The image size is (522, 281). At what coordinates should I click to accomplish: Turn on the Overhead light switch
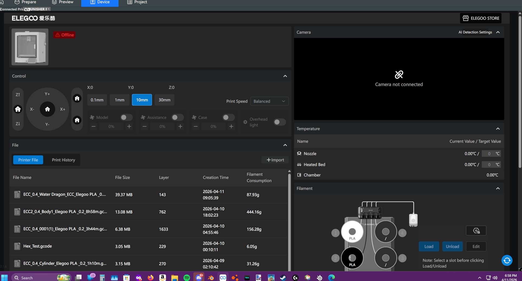[279, 122]
